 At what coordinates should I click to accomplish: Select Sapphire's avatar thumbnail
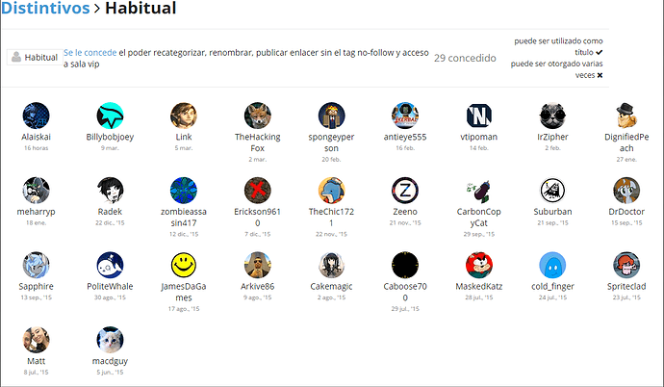(x=36, y=265)
